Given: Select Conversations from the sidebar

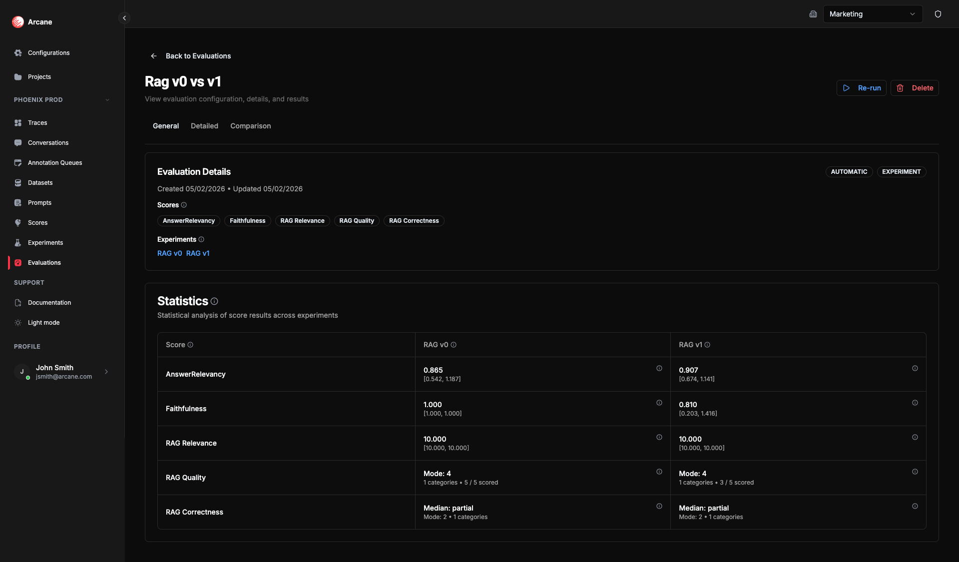Looking at the screenshot, I should tap(48, 142).
